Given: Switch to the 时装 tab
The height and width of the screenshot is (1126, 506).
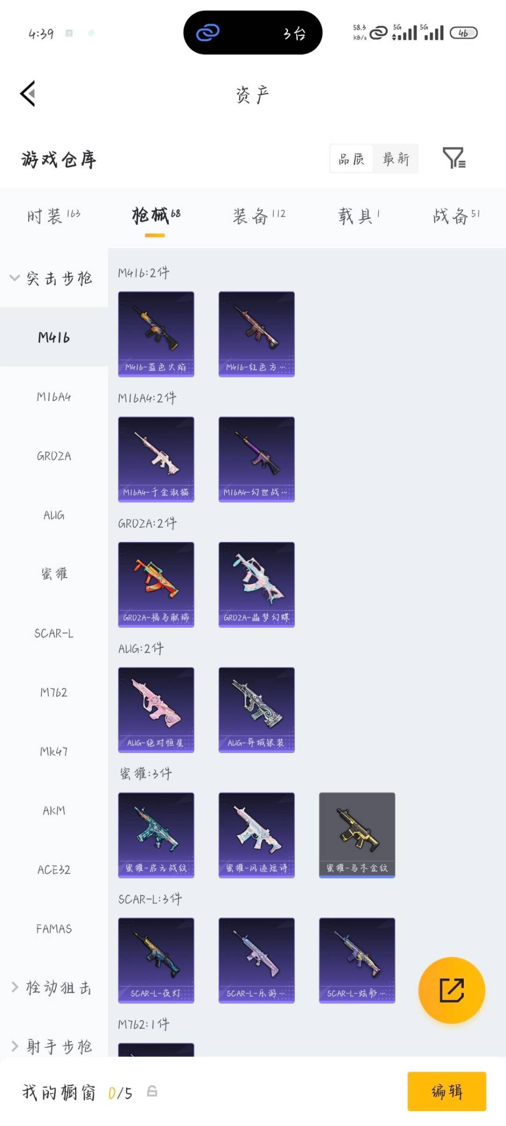Looking at the screenshot, I should (53, 216).
